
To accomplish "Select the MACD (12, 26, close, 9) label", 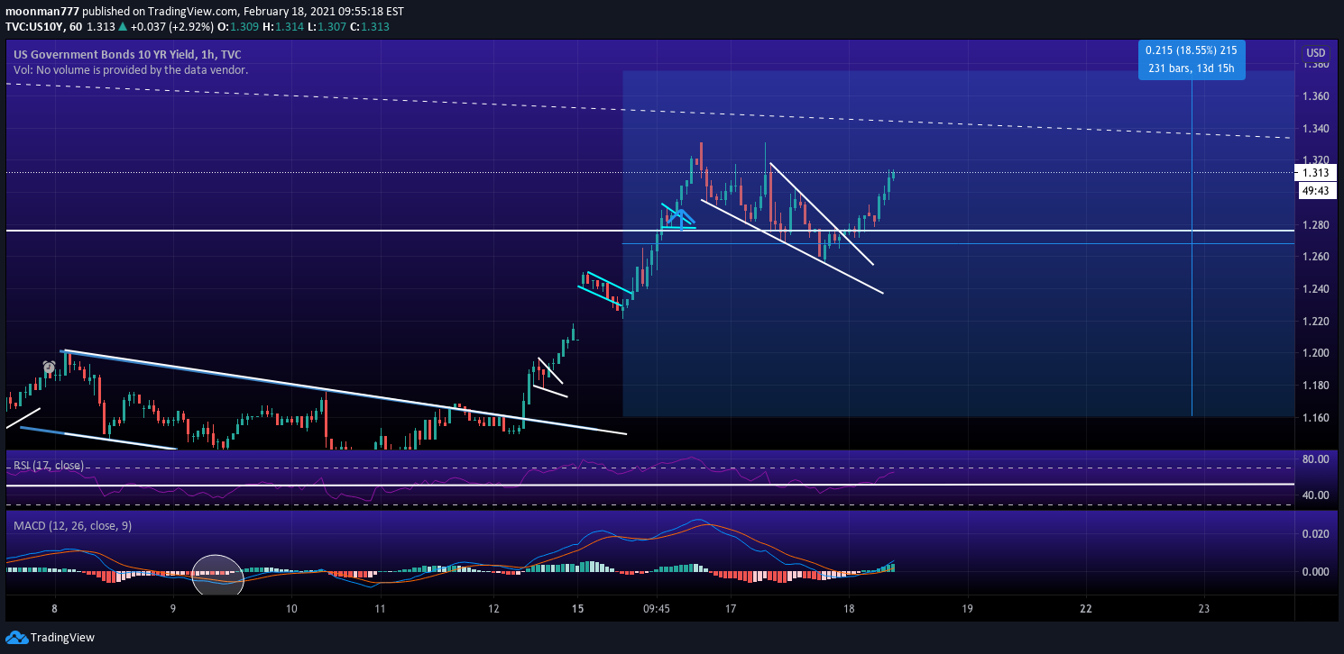I will [72, 525].
